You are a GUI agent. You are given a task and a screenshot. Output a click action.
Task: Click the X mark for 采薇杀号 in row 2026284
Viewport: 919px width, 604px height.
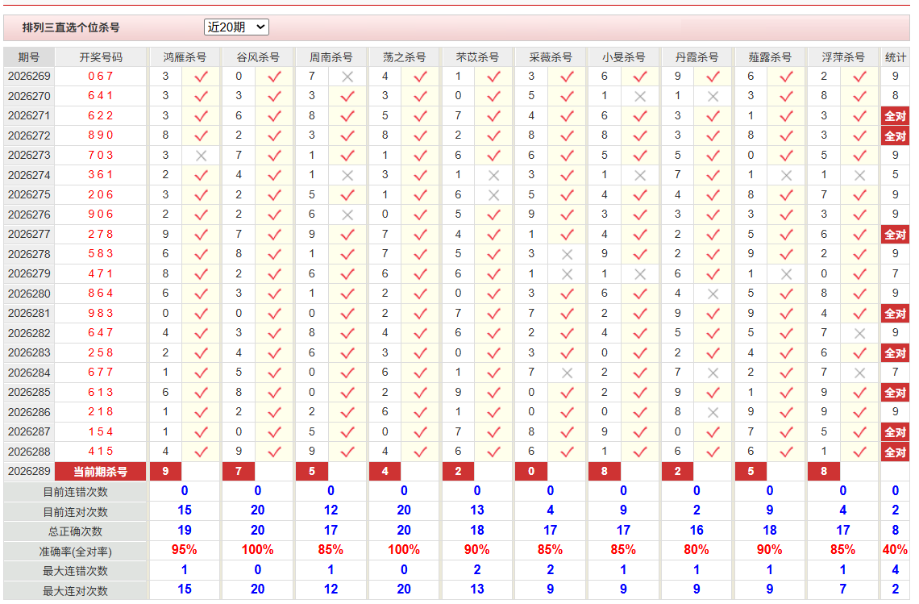pyautogui.click(x=567, y=373)
